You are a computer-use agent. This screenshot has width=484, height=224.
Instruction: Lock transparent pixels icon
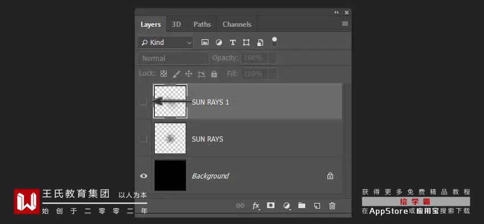[164, 74]
